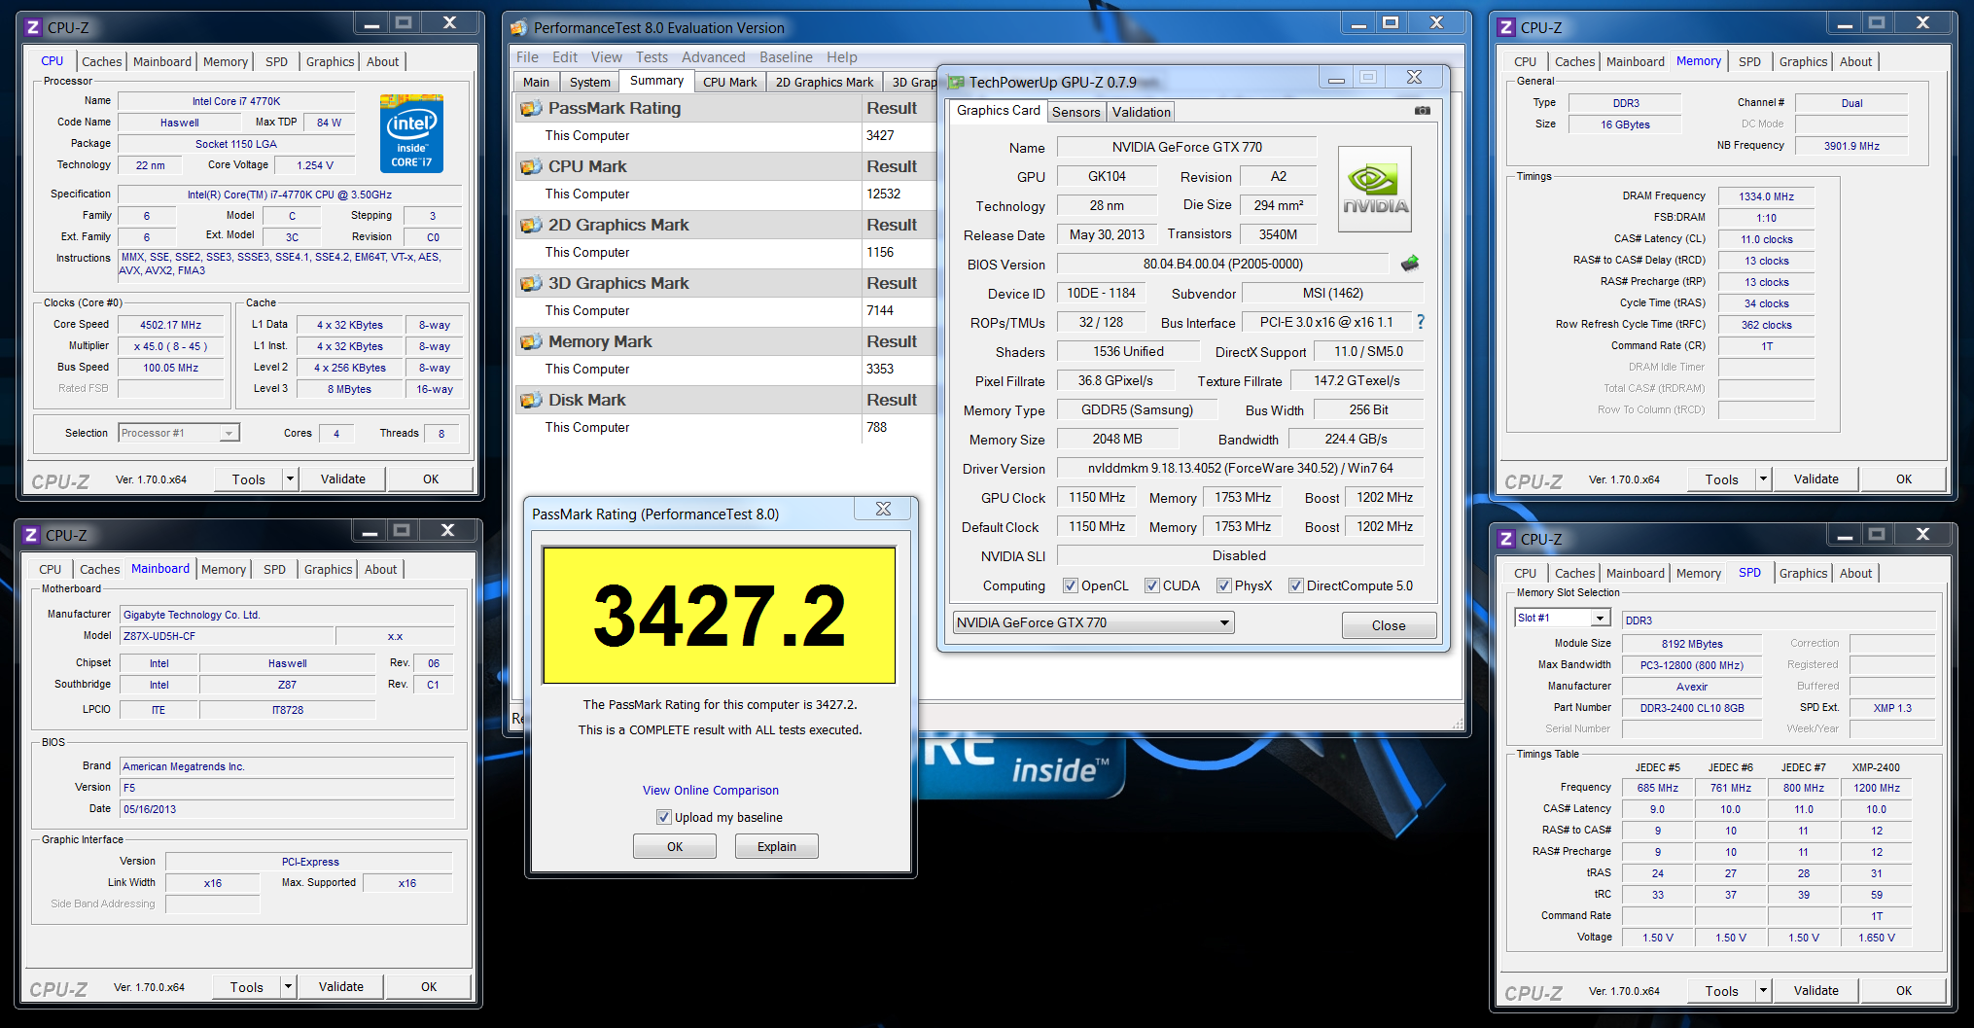The image size is (1974, 1028).
Task: Click the icon beside Disk Mark heading
Action: 531,400
